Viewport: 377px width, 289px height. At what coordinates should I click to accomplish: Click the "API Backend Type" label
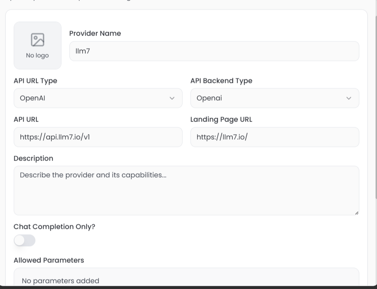pos(221,81)
